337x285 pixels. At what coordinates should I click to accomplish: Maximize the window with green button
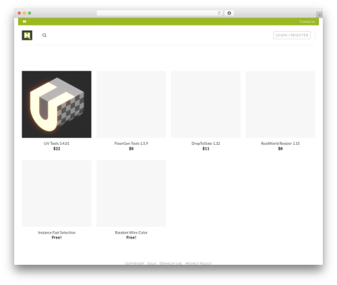point(30,13)
